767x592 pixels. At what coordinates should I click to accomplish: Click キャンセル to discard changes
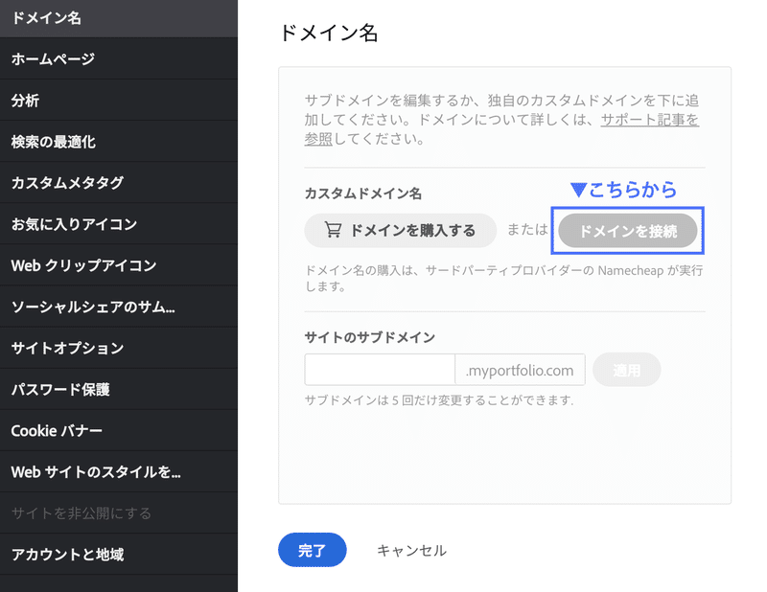coord(410,550)
